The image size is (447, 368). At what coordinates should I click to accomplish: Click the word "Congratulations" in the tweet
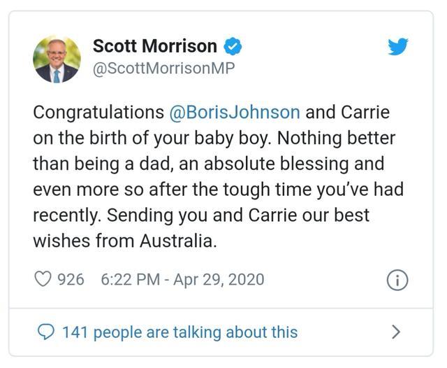point(98,112)
